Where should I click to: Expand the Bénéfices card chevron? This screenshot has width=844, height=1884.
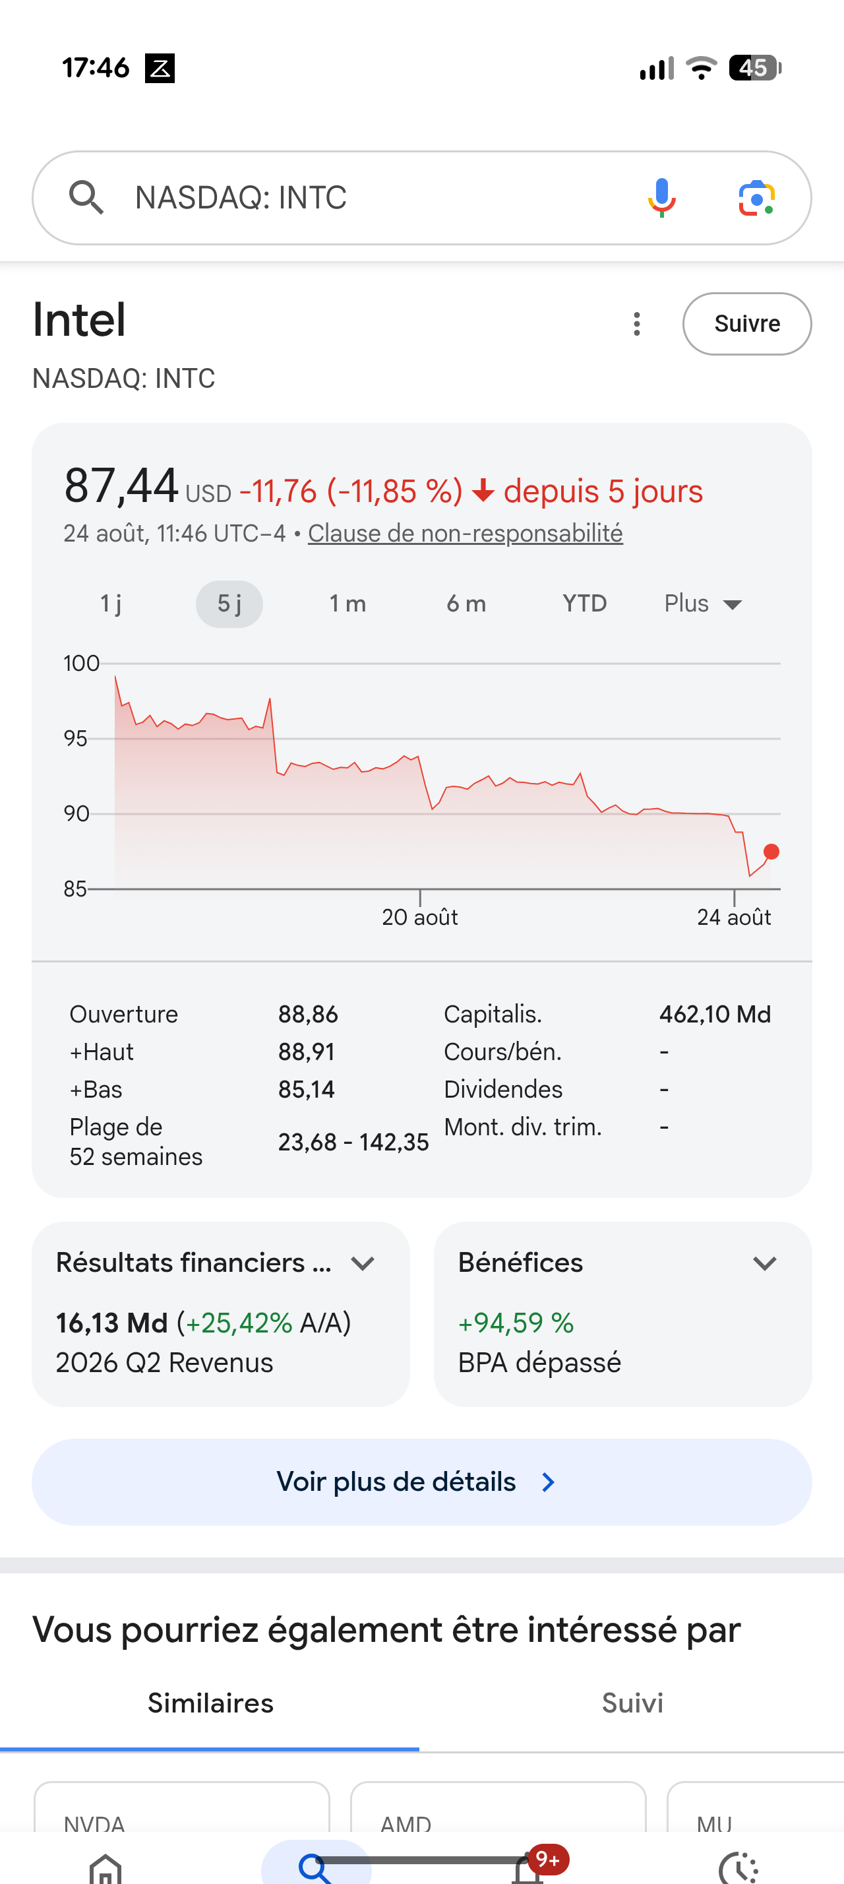(x=764, y=1263)
